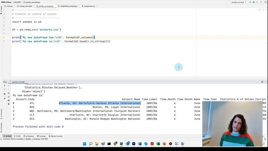Open the Run tool window button

(x=8, y=136)
